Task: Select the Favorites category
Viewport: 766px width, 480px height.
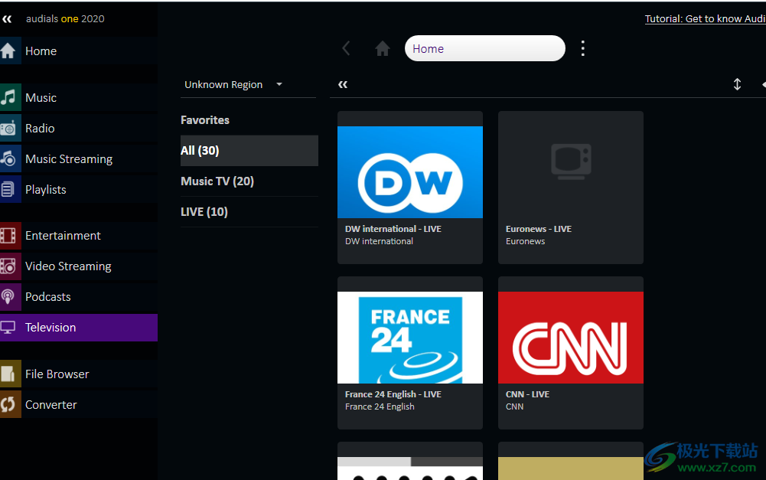Action: coord(204,120)
